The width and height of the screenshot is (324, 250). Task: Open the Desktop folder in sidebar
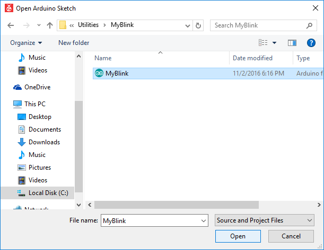point(34,117)
